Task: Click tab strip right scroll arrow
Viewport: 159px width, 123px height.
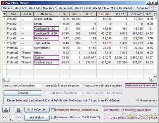Action: [156, 8]
